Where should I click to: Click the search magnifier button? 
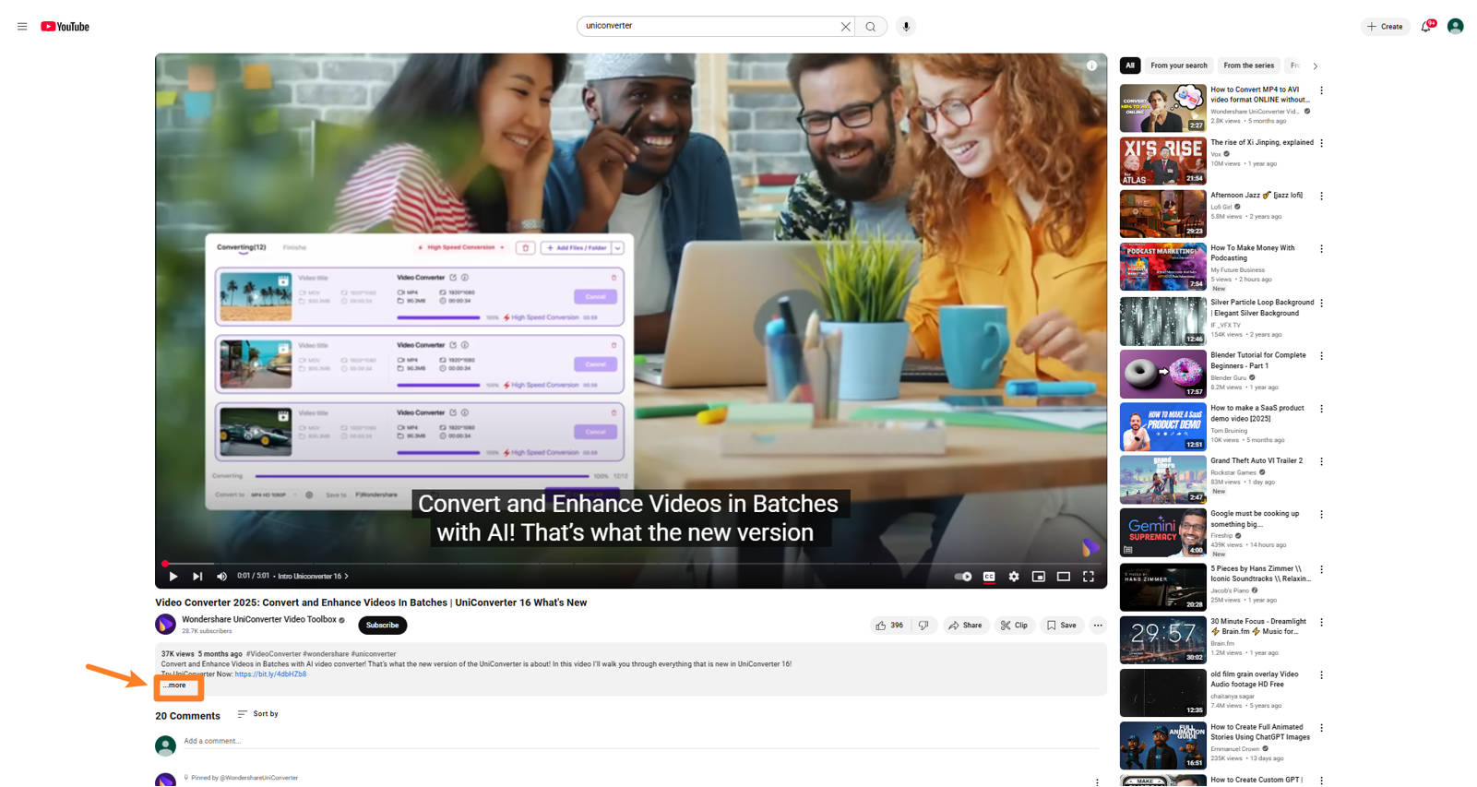point(871,27)
